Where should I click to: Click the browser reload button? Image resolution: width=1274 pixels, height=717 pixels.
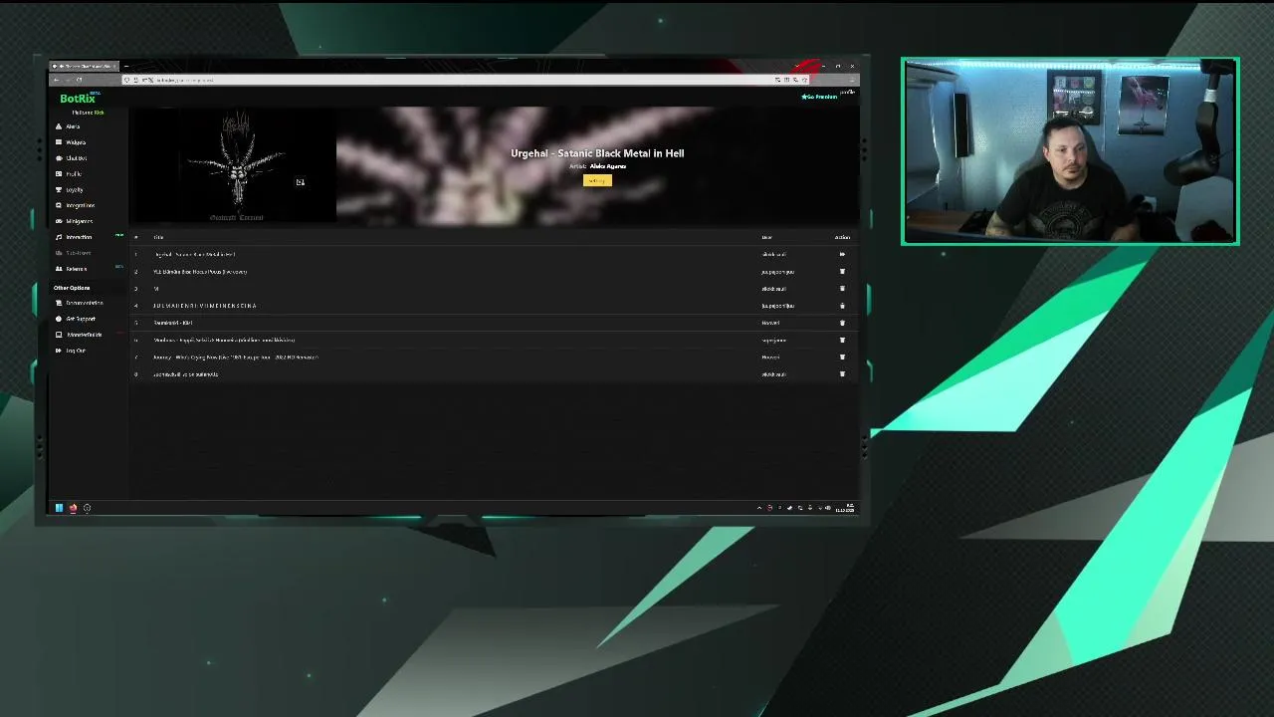pyautogui.click(x=79, y=80)
